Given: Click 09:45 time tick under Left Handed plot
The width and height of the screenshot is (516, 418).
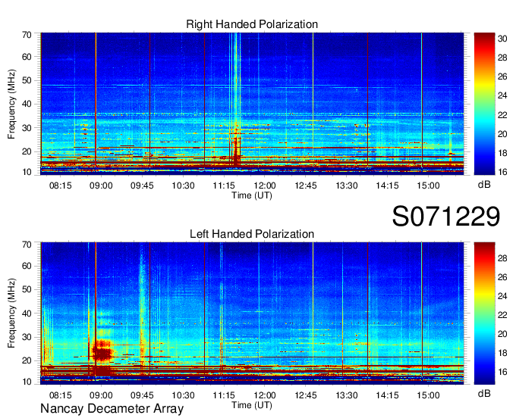Looking at the screenshot, I should click(x=142, y=395).
